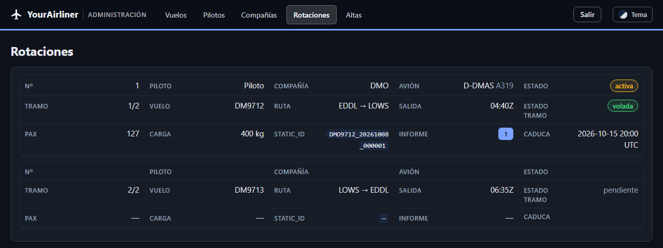Screen dimensions: 663x248
Task: Click route LOWS → EDDL
Action: tap(364, 190)
